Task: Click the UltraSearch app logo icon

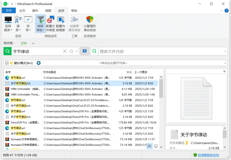Action: point(5,4)
